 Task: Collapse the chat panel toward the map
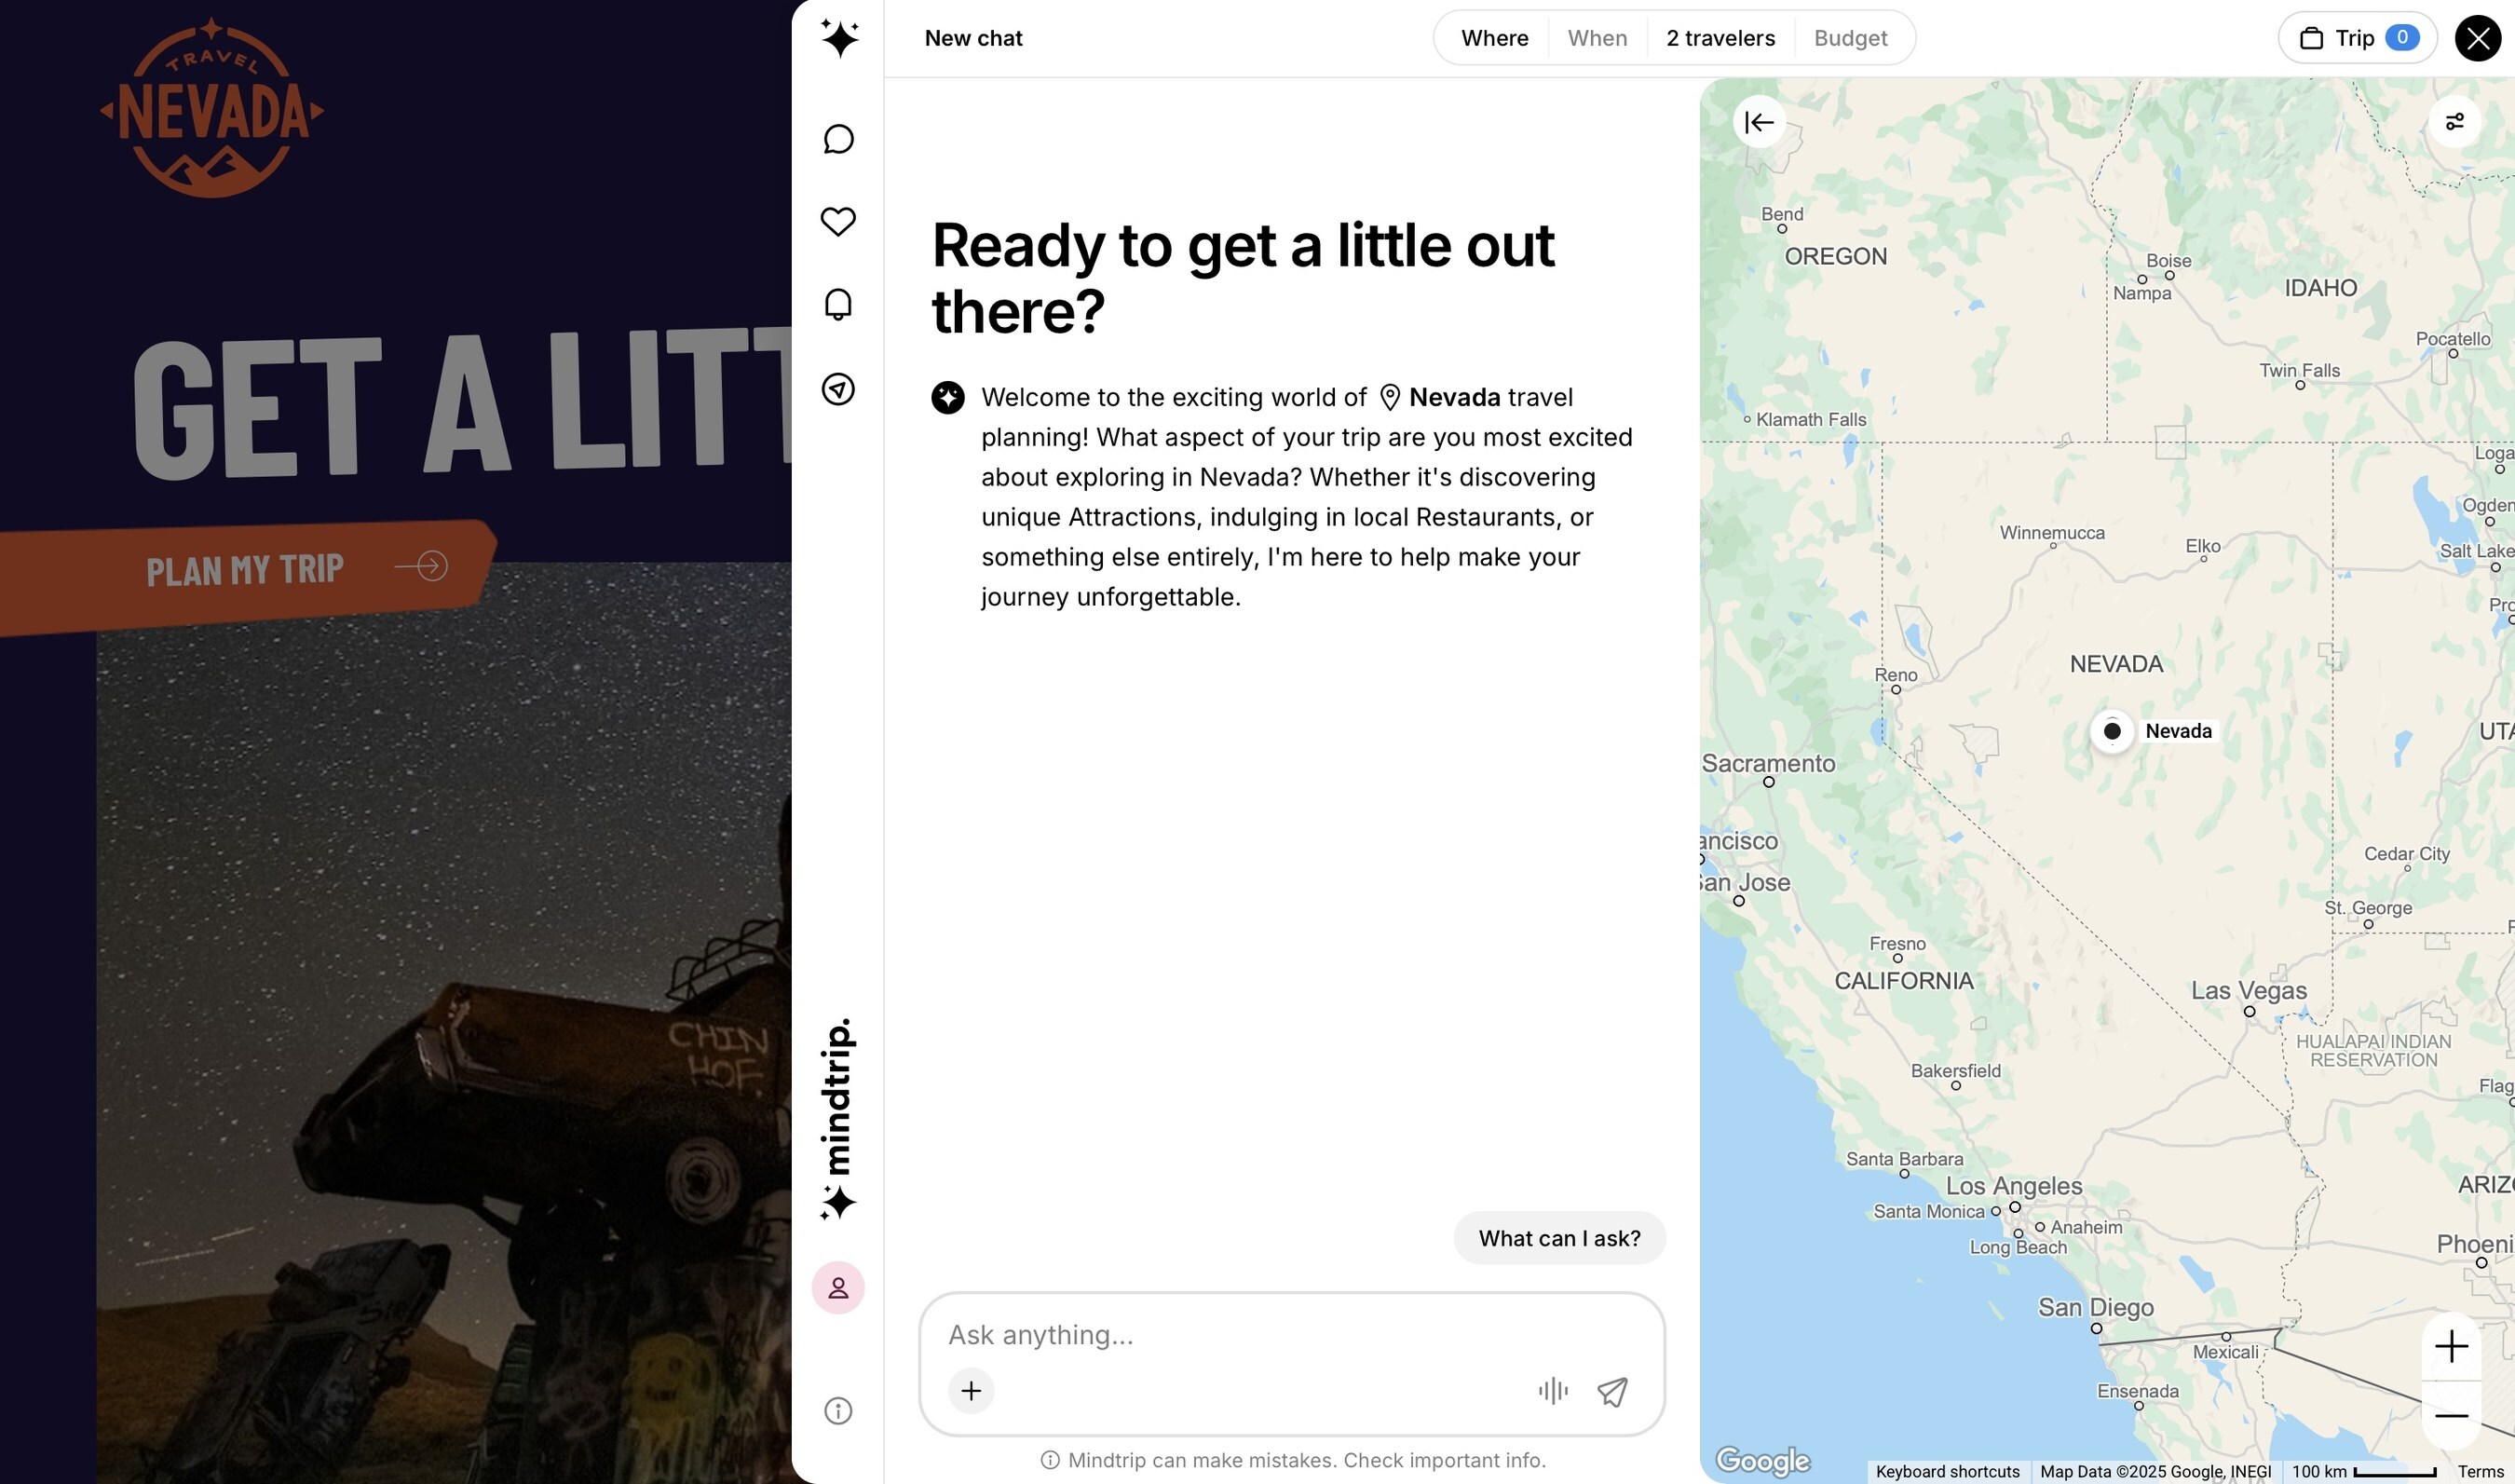(1760, 121)
